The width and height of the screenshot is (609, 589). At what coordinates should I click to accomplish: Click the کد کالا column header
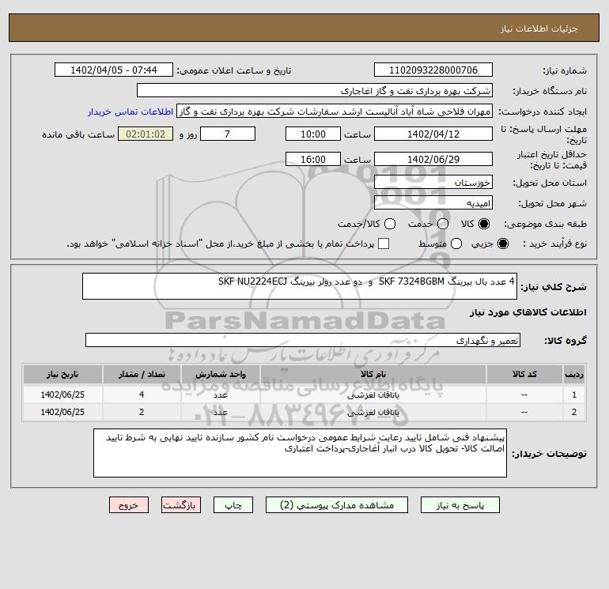click(x=524, y=374)
